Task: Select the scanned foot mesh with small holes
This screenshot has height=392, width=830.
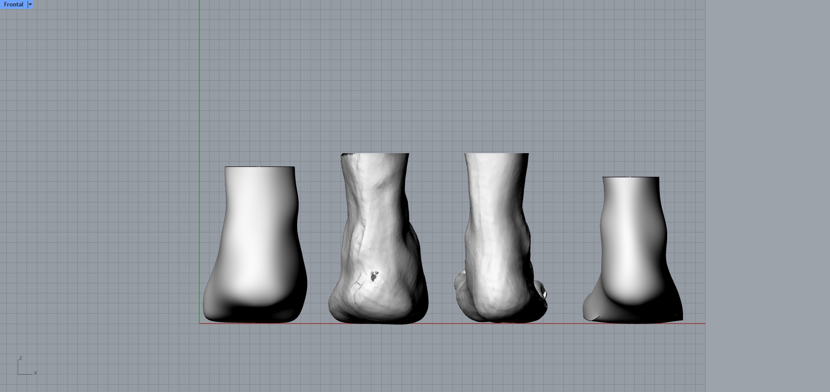Action: click(x=378, y=238)
